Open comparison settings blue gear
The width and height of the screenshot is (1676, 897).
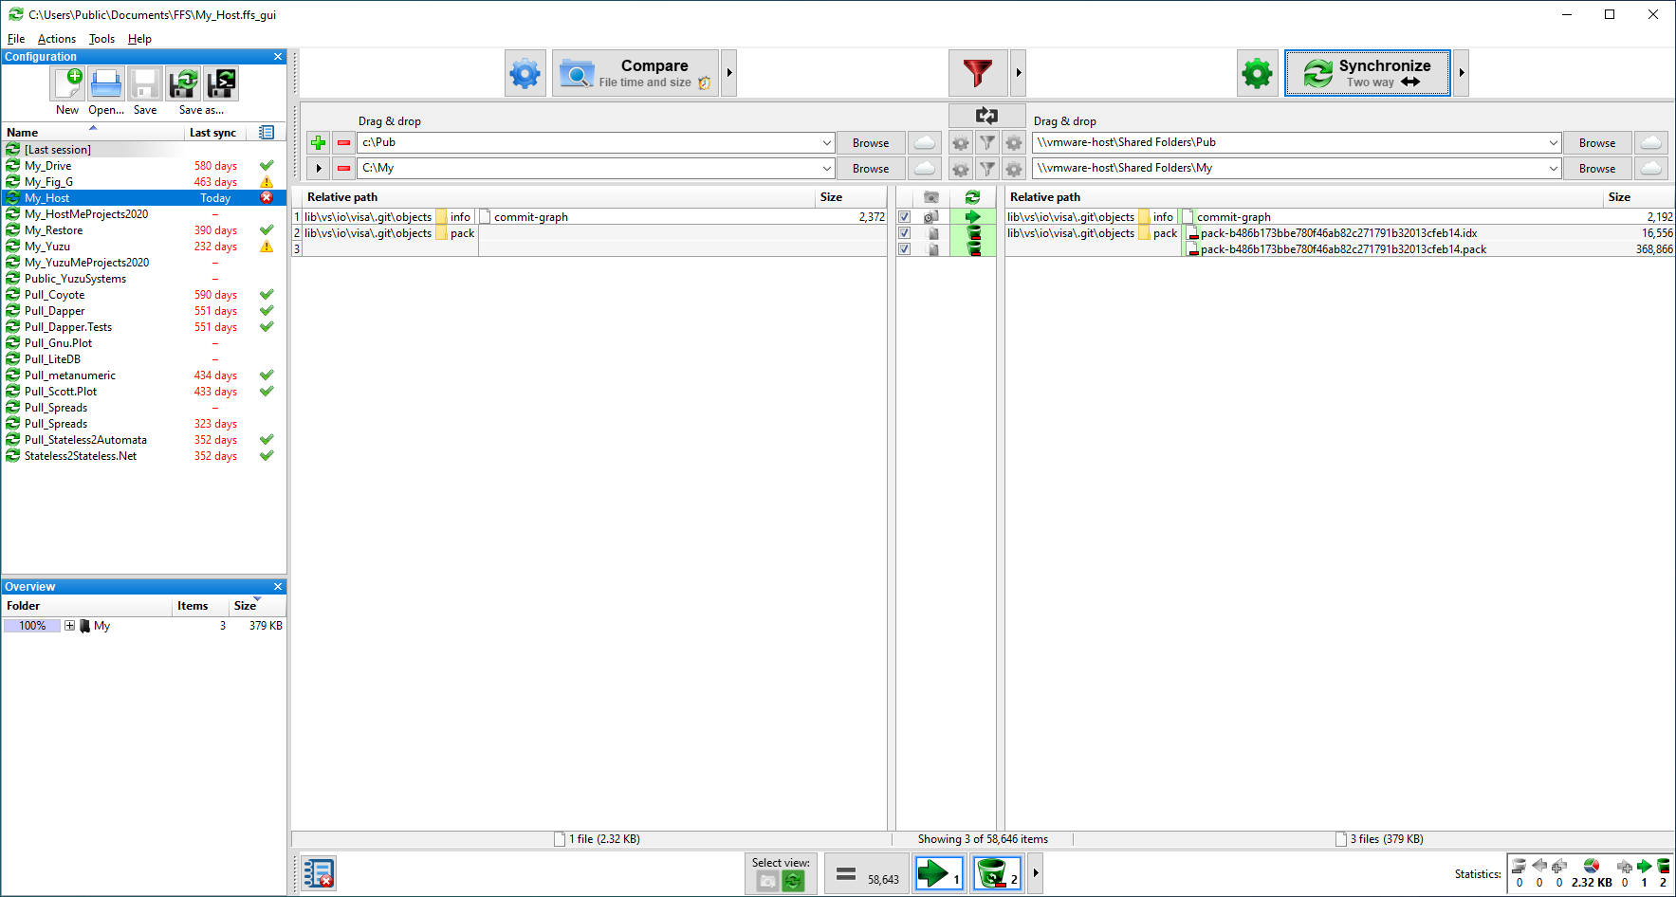[x=525, y=73]
